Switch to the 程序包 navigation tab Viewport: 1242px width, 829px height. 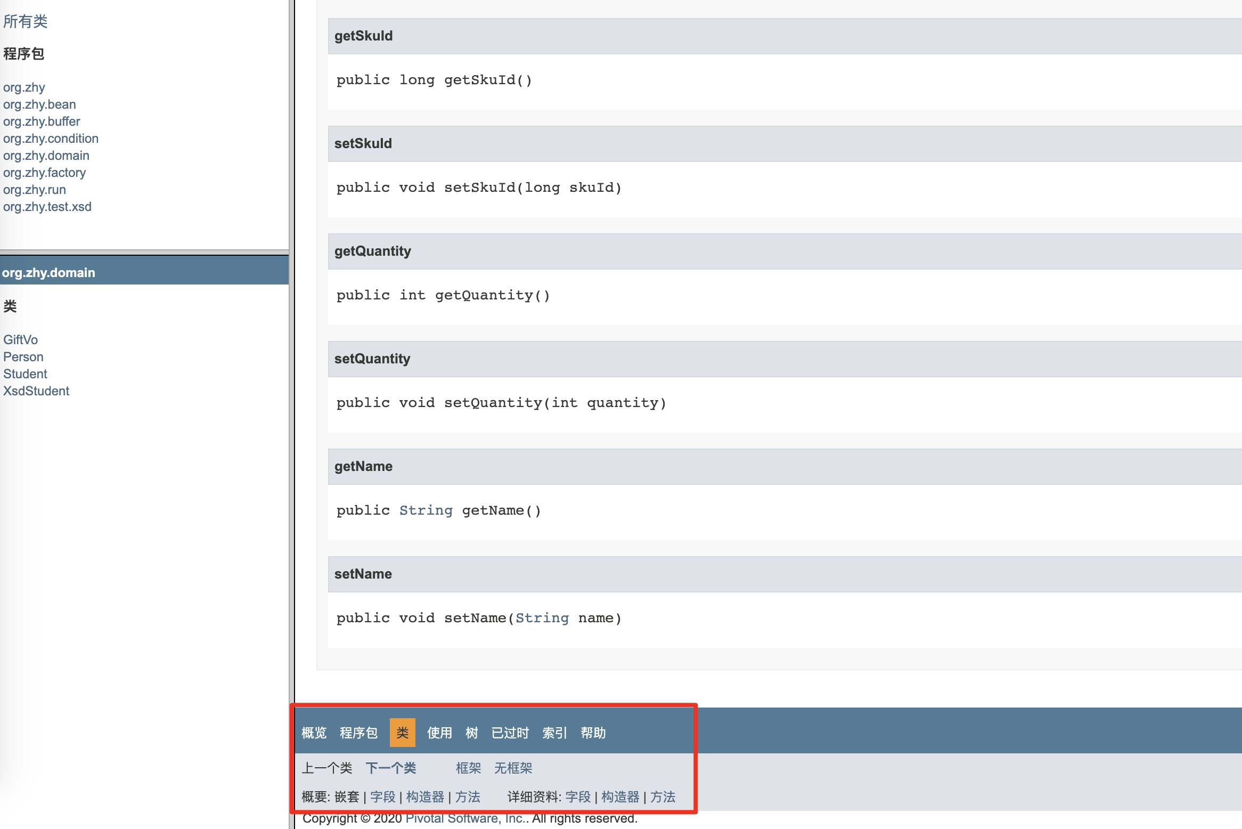[x=358, y=733]
